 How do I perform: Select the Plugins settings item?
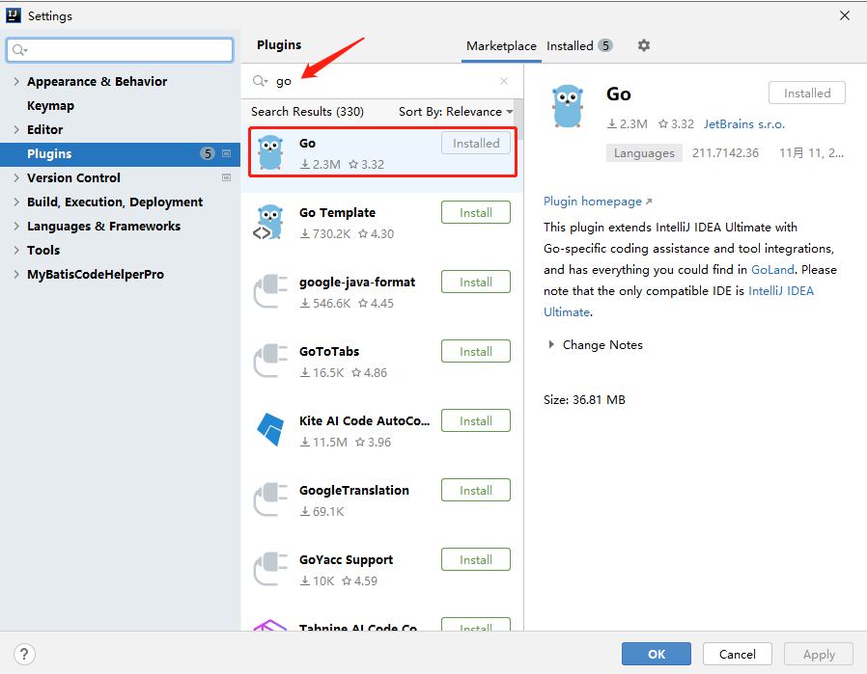pos(120,154)
